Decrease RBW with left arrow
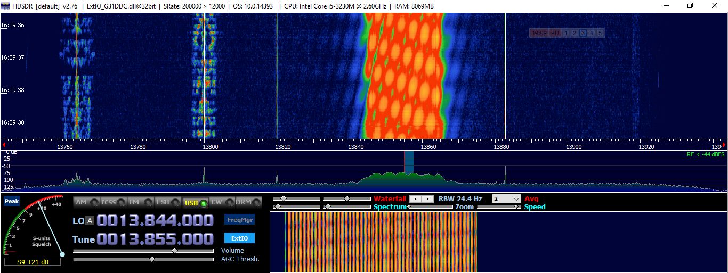 (416, 198)
